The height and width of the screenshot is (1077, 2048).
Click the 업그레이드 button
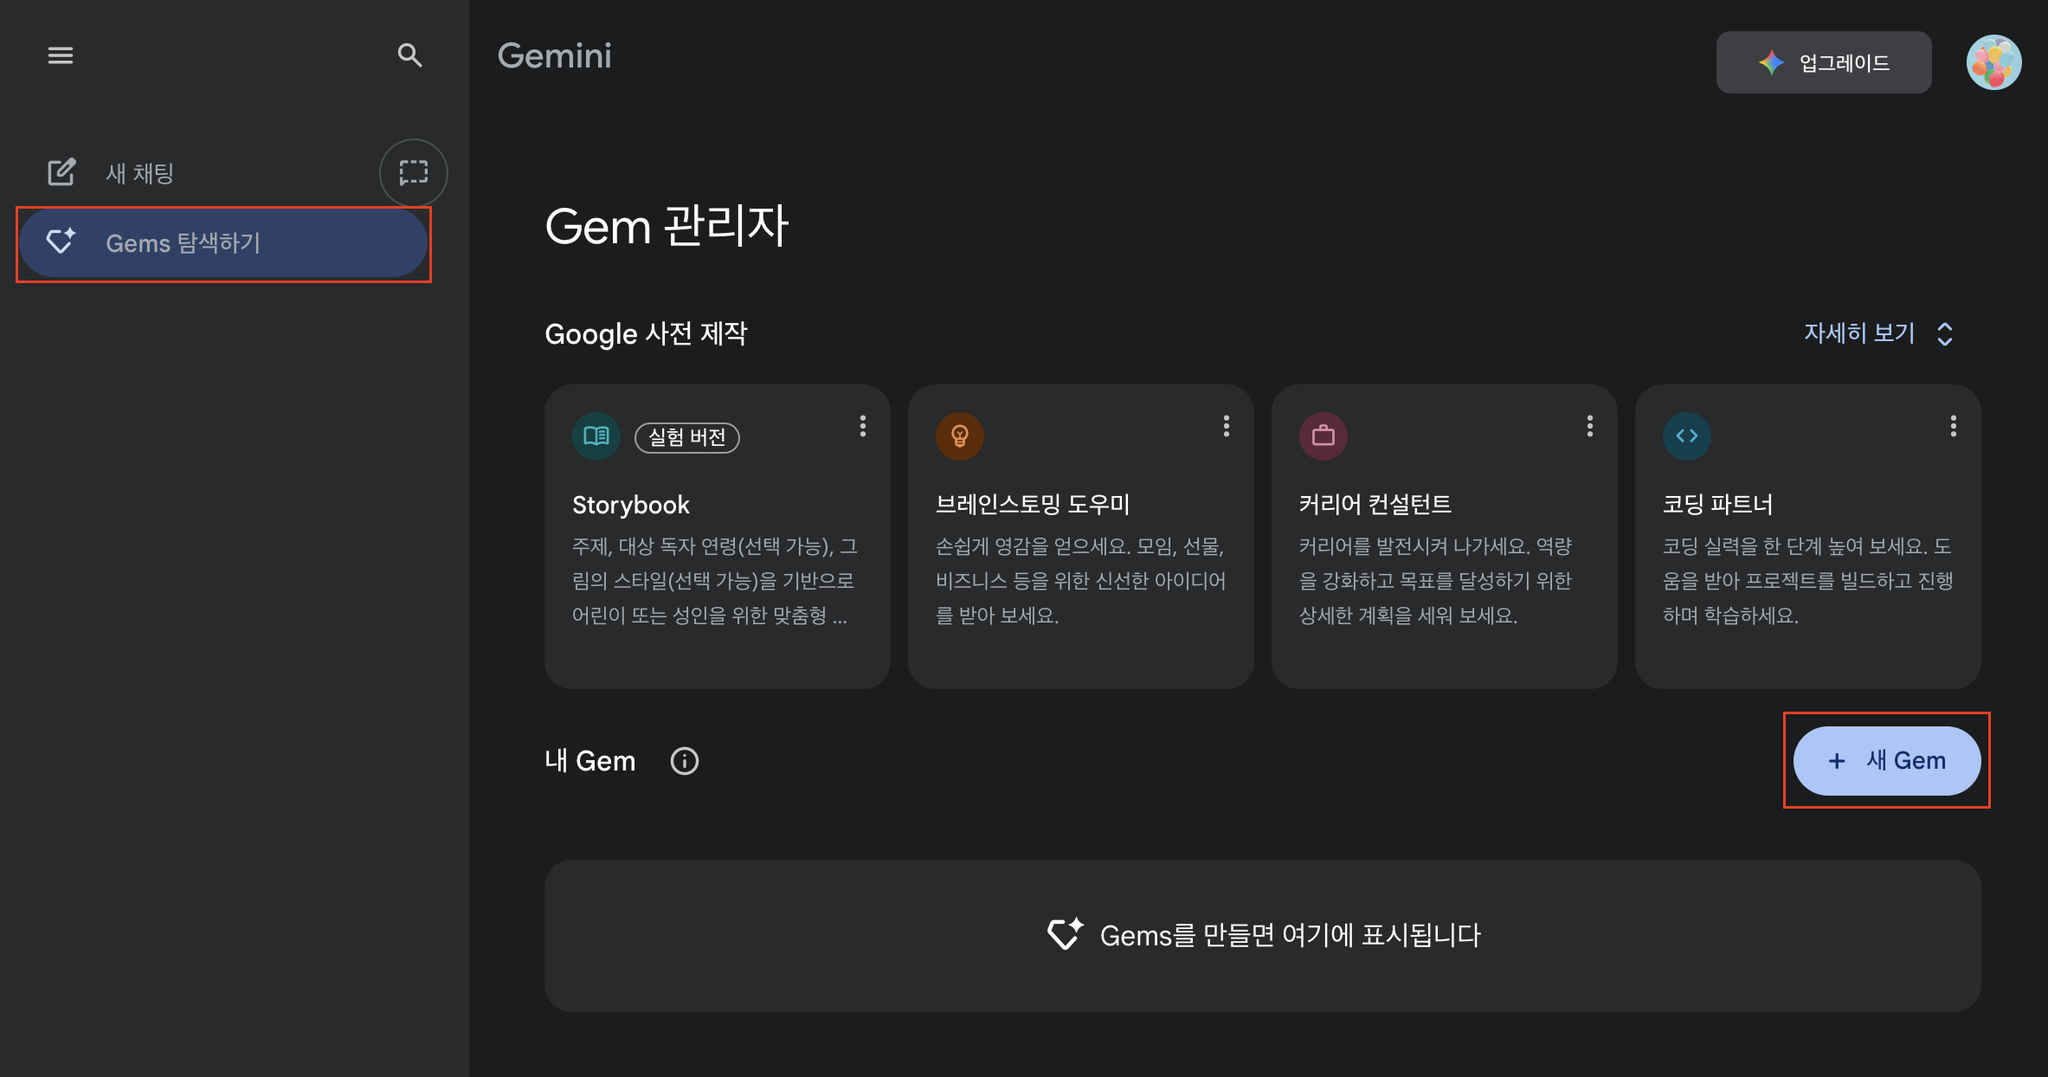click(1824, 62)
